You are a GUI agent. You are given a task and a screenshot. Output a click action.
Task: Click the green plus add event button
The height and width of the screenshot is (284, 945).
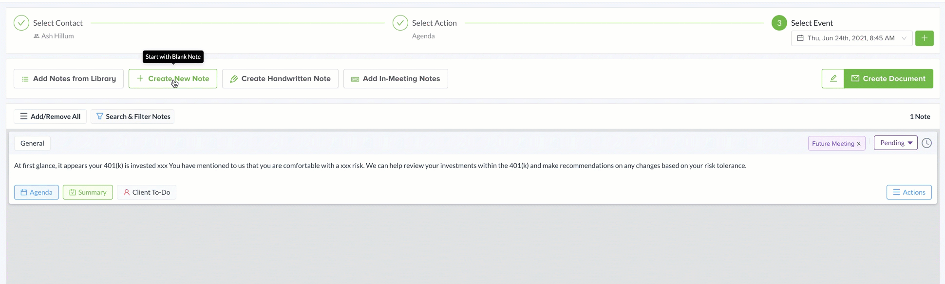(924, 38)
